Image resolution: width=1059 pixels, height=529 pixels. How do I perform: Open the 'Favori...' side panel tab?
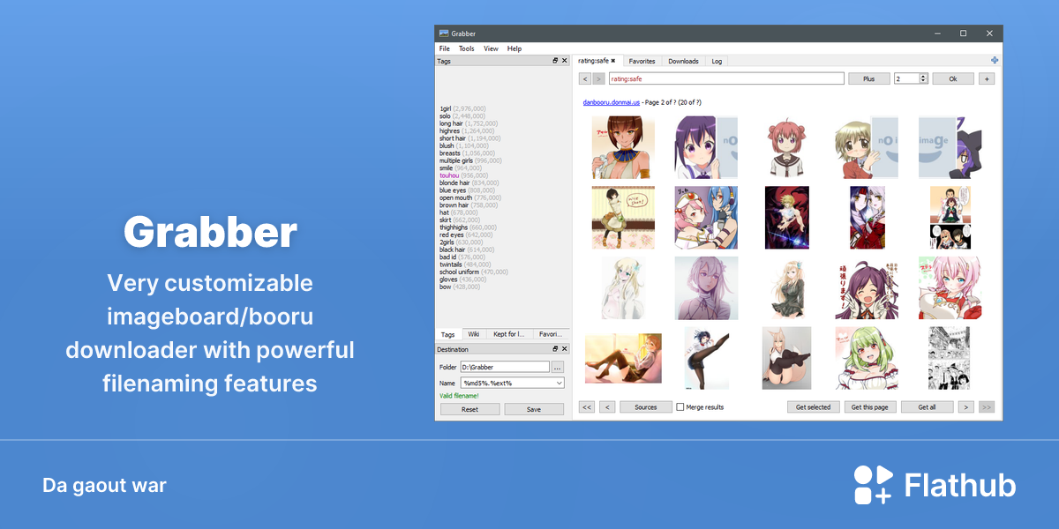tap(550, 334)
